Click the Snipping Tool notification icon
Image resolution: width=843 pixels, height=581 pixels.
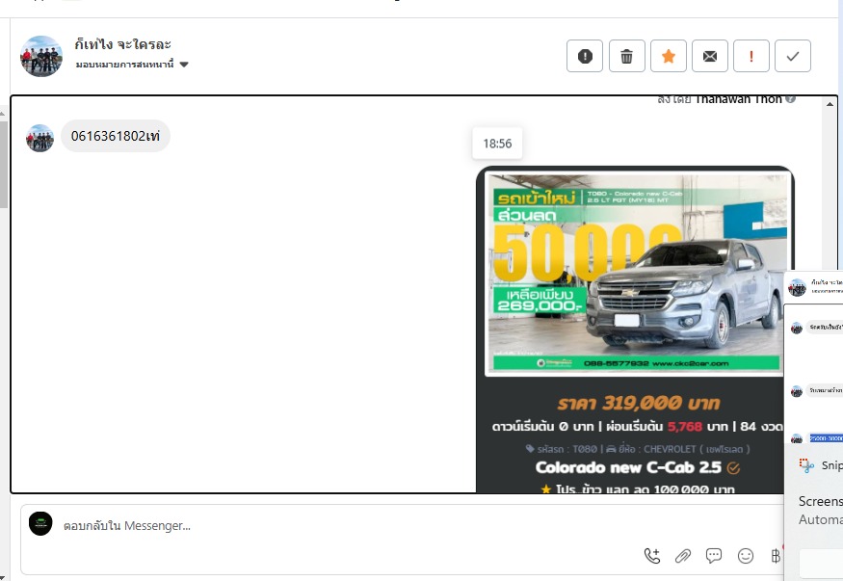[x=805, y=465]
